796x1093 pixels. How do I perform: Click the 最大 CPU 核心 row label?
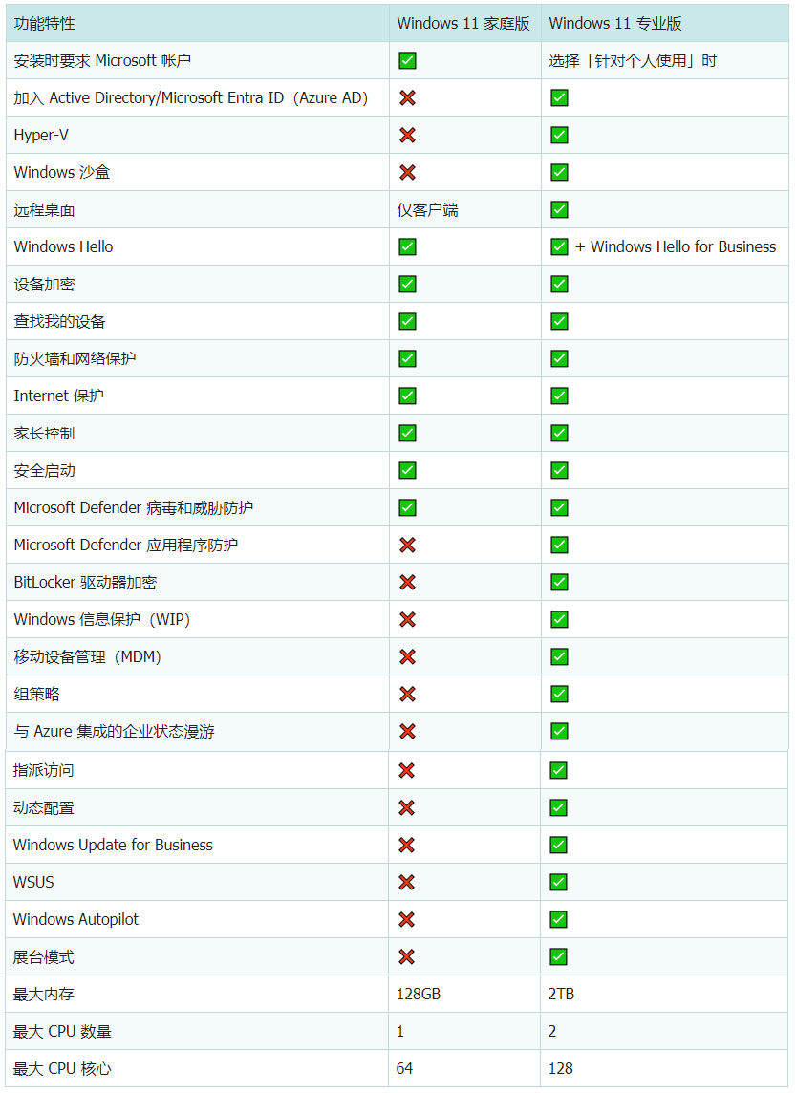[x=62, y=1068]
